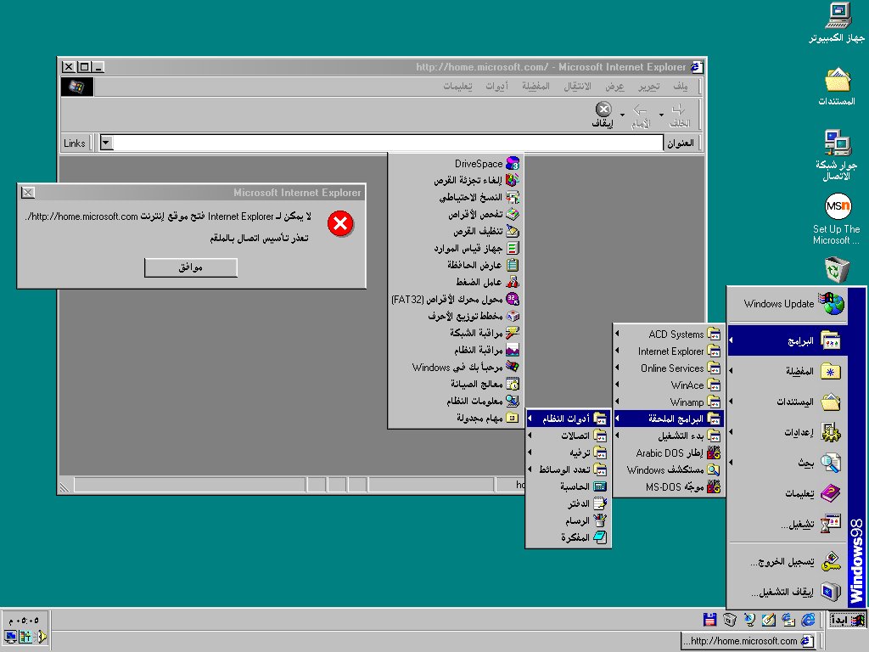Viewport: 869px width, 652px height.
Task: Open Compression Agent (عامل الضغط)
Action: pos(456,282)
